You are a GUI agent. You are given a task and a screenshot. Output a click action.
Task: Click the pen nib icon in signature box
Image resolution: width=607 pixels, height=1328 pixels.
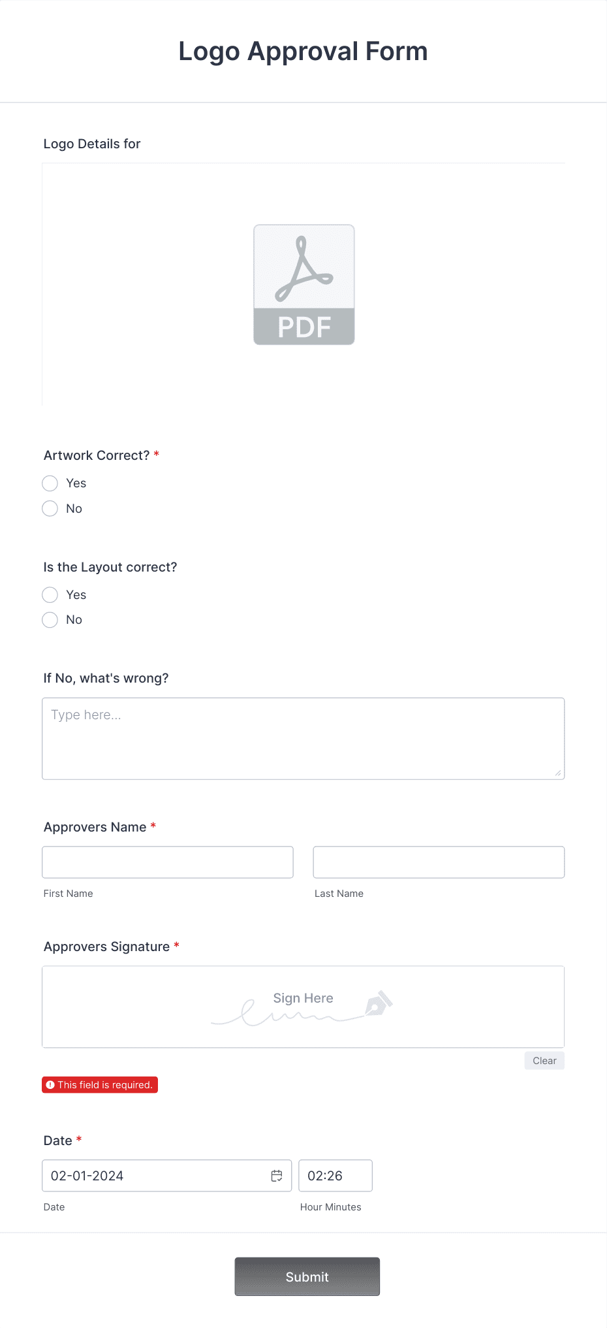pos(379,1003)
